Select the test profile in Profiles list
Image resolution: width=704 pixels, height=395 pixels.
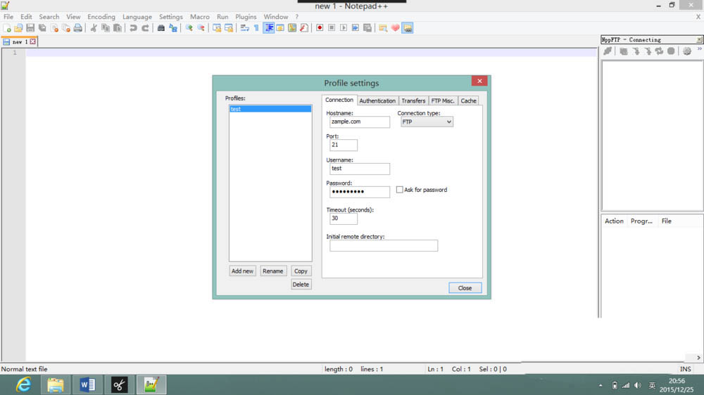(x=270, y=109)
